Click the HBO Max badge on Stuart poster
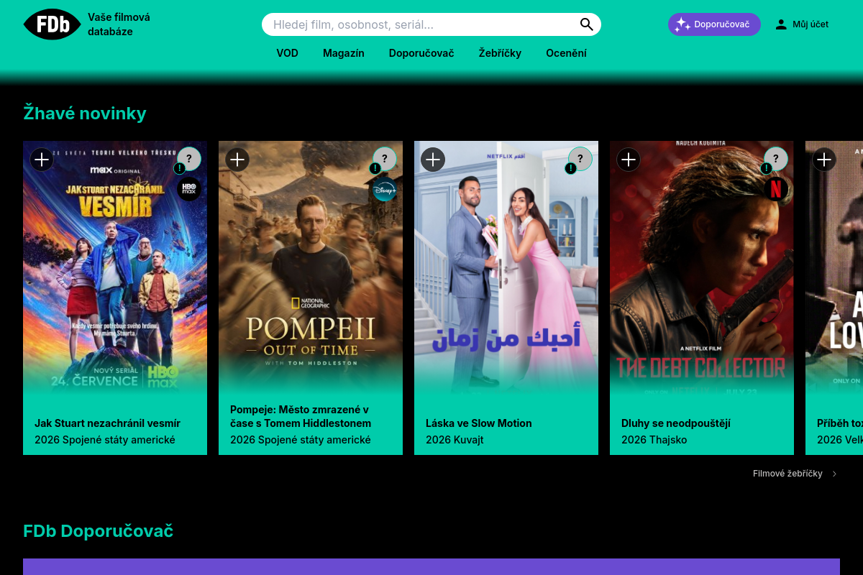Image resolution: width=863 pixels, height=575 pixels. pos(189,189)
